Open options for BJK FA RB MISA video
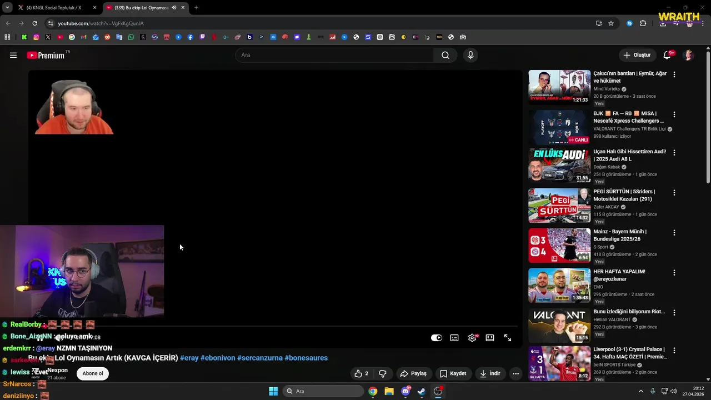 [x=674, y=114]
